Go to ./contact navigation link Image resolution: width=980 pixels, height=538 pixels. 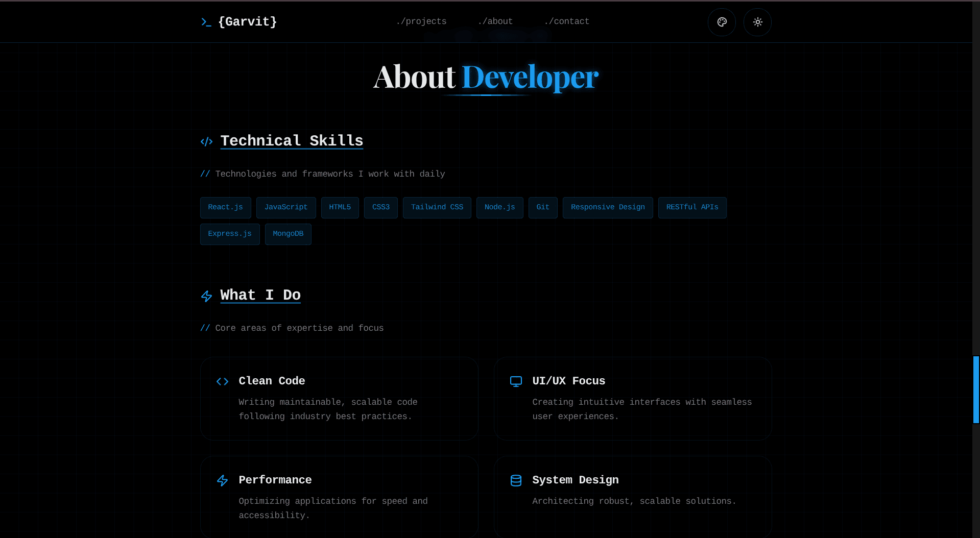tap(566, 21)
